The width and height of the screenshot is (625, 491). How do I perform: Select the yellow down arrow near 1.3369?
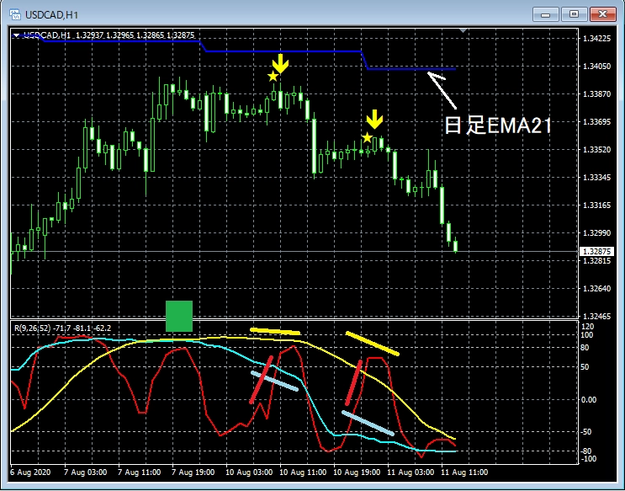(x=375, y=120)
